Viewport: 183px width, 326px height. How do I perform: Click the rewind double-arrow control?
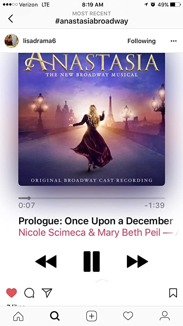[46, 261]
